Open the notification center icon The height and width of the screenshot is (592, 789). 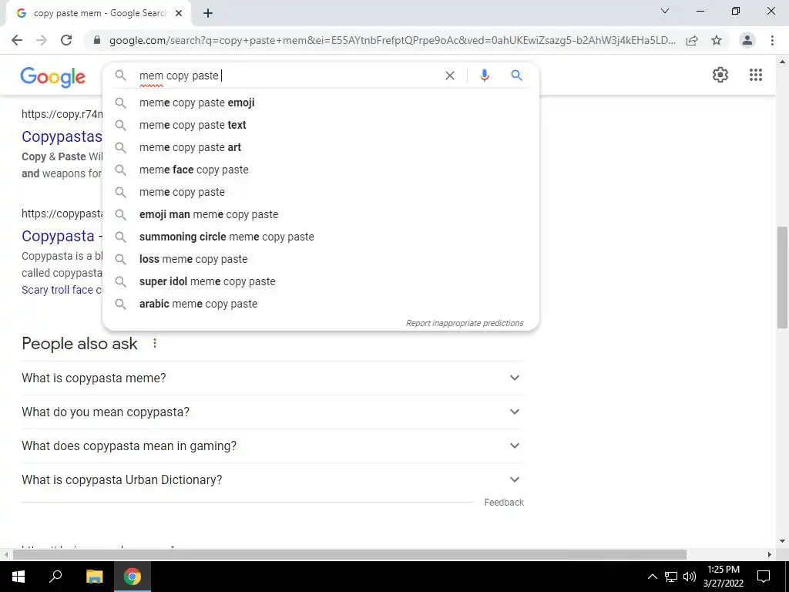point(764,577)
